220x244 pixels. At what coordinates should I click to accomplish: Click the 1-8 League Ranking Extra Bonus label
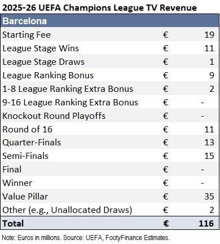[68, 89]
